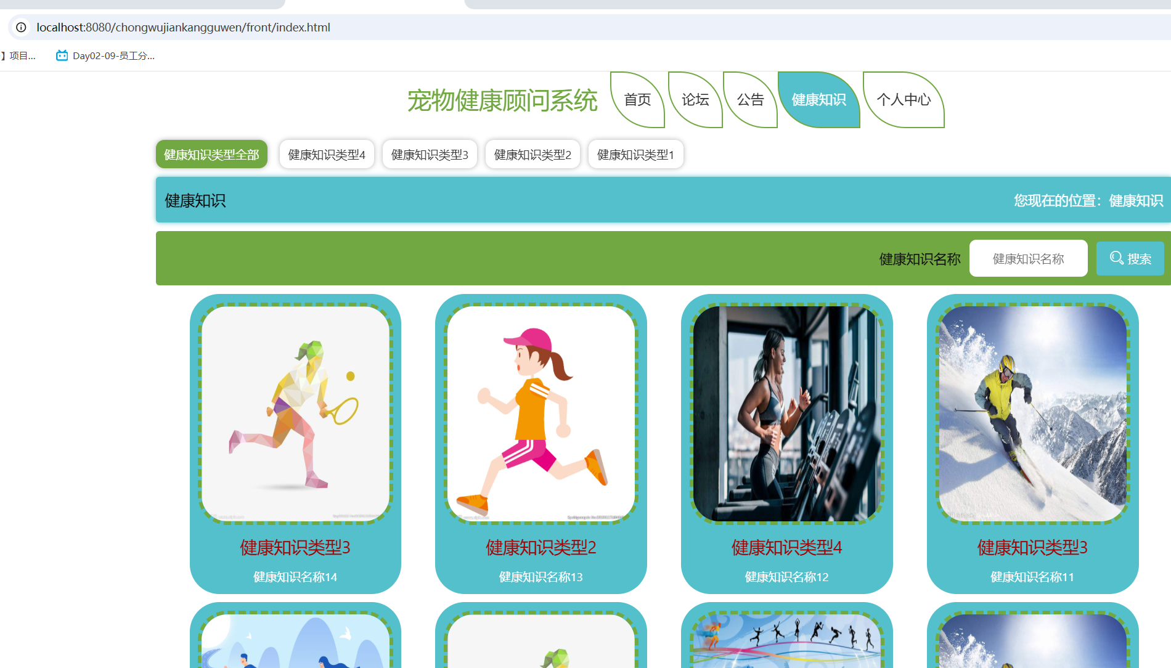
Task: Open the 论坛 navigation tab
Action: (x=695, y=100)
